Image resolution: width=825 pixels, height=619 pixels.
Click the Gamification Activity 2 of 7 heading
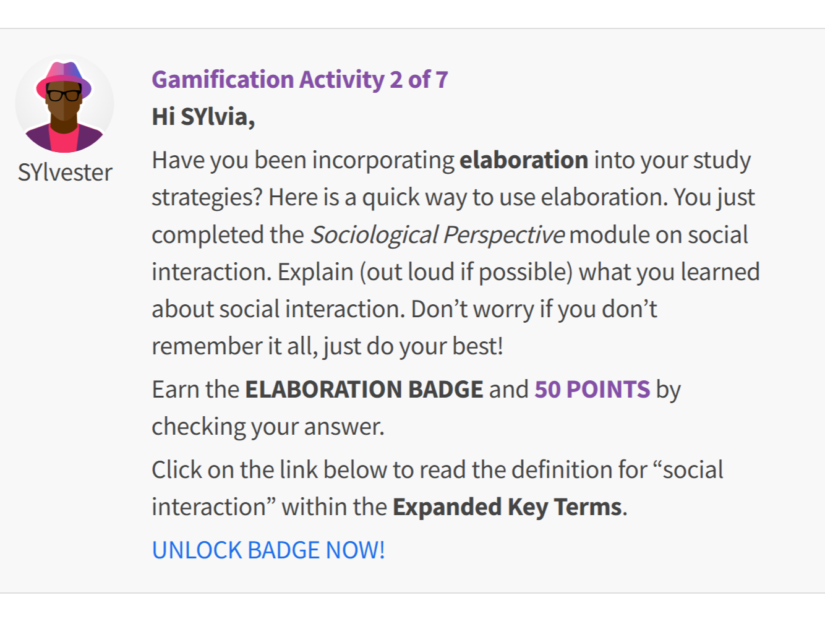click(x=300, y=79)
